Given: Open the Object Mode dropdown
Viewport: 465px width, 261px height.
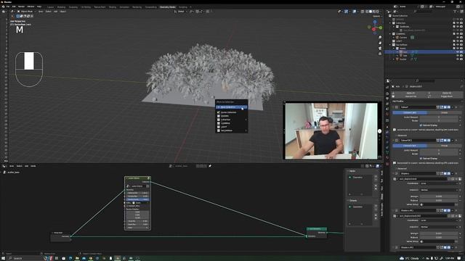Looking at the screenshot, I should click(x=26, y=12).
